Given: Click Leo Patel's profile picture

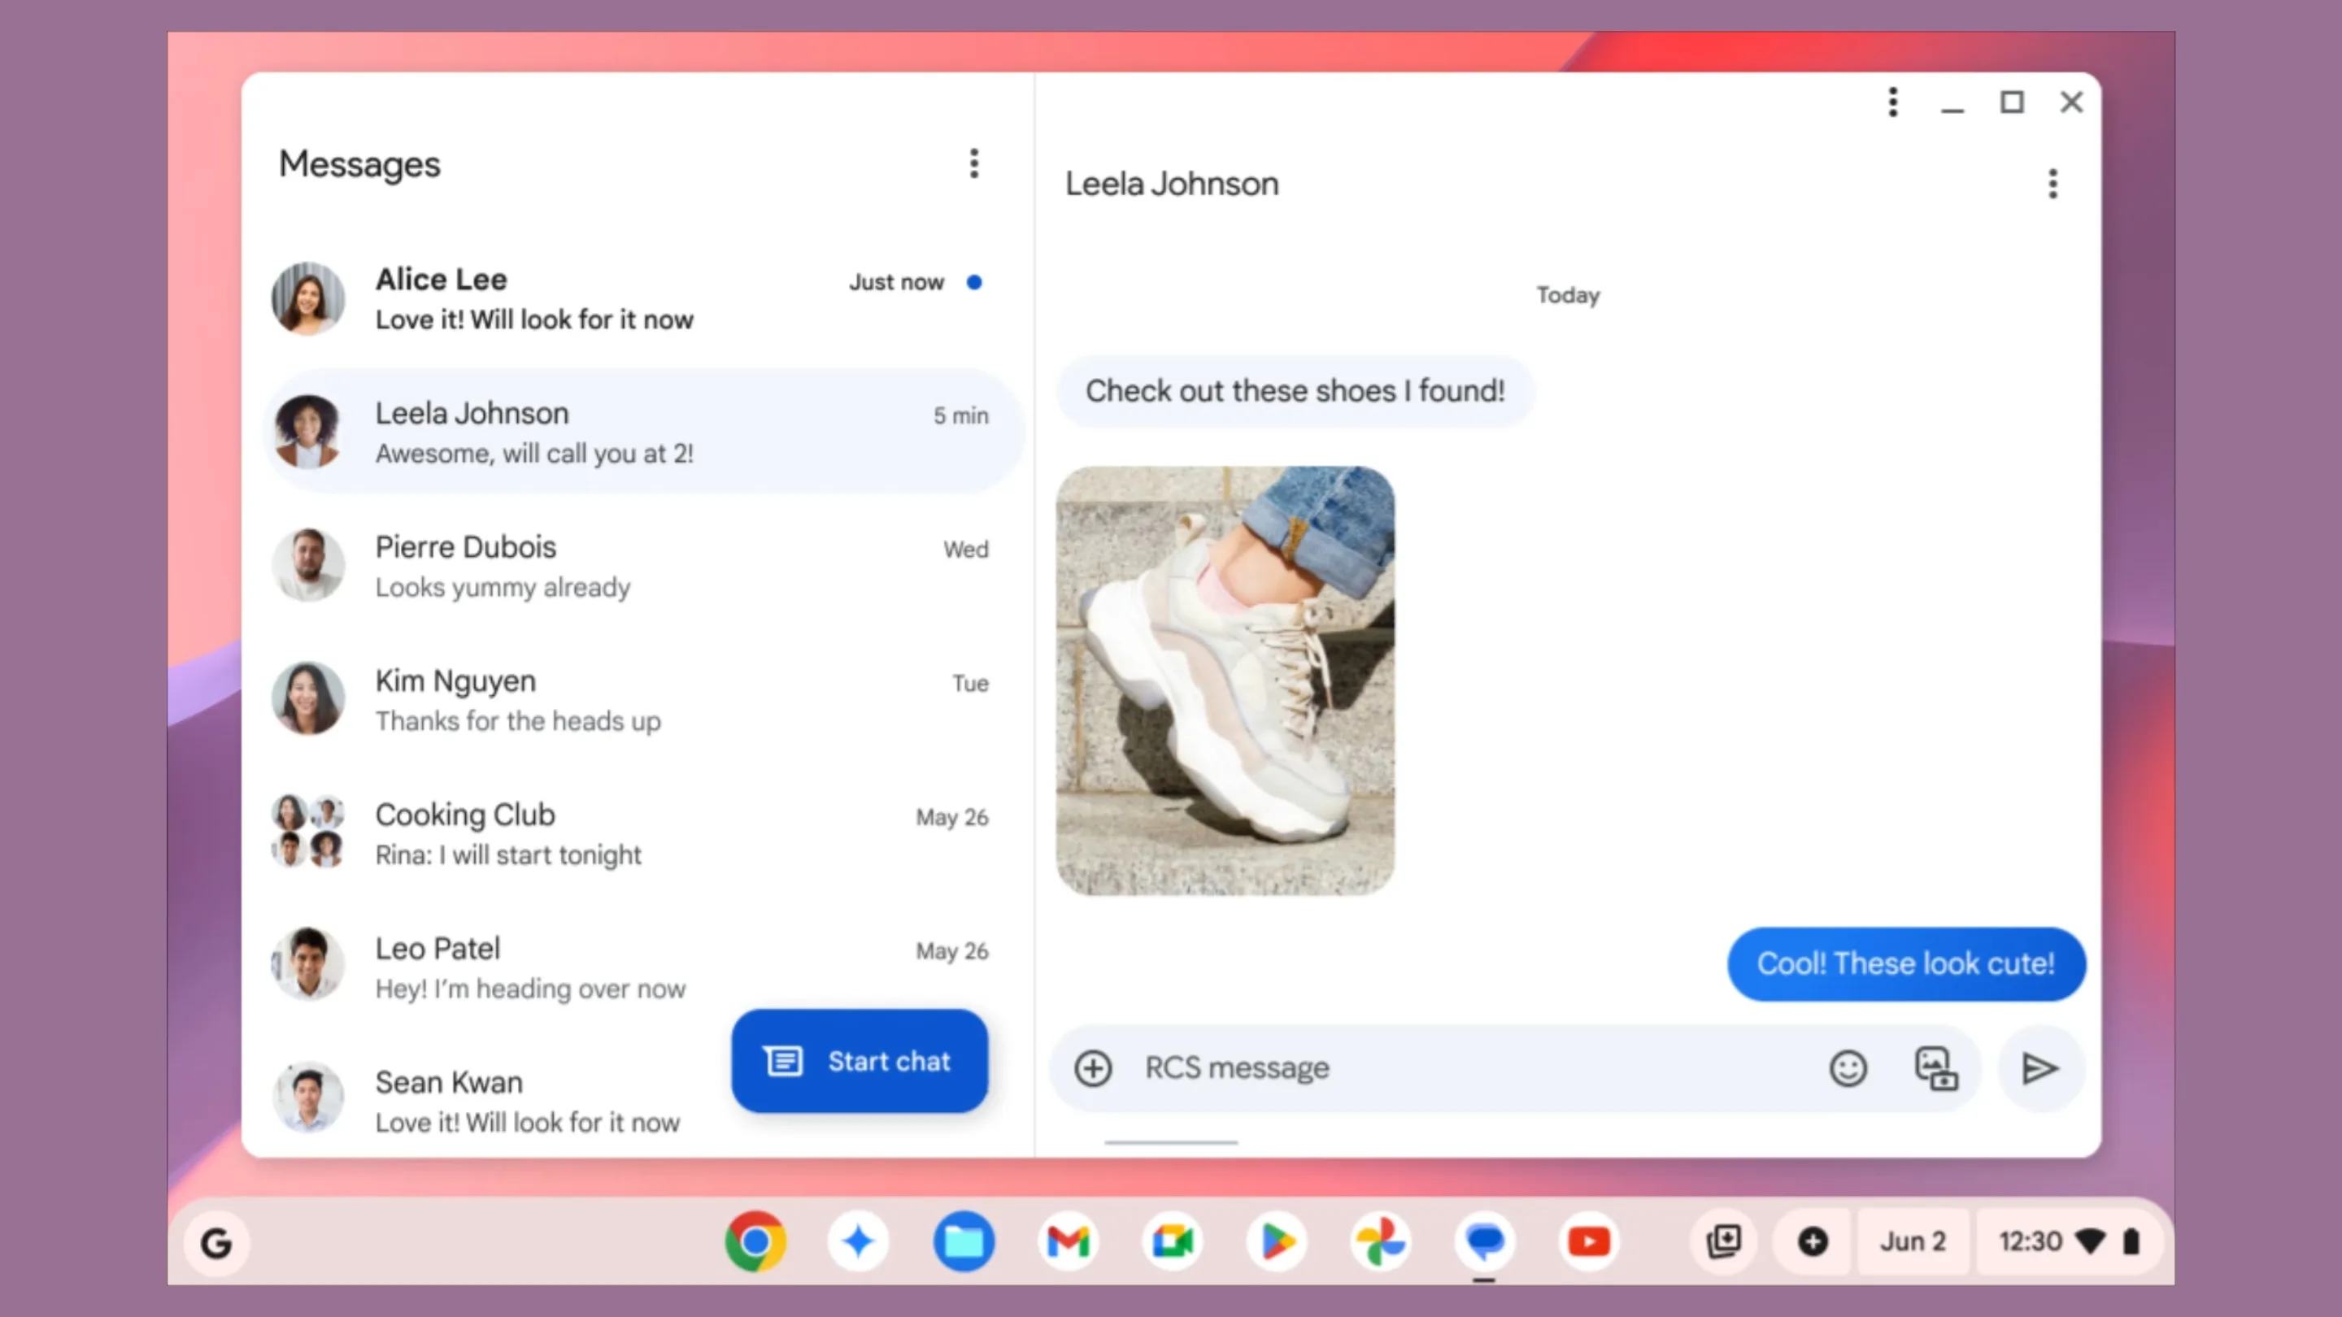Looking at the screenshot, I should (308, 964).
